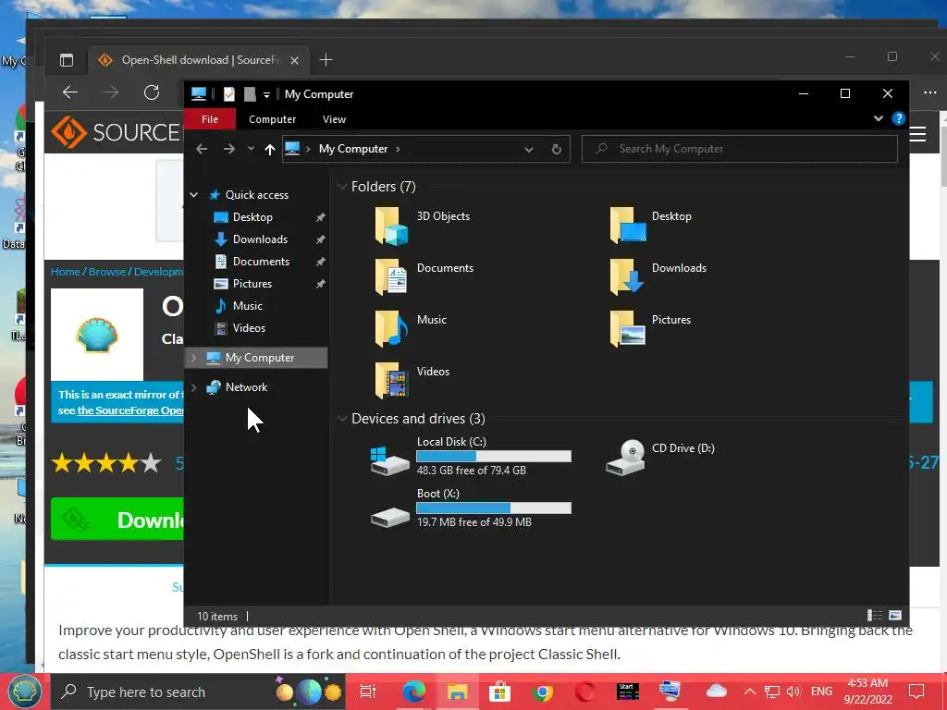The image size is (947, 710).
Task: Open Microsoft Store from the taskbar
Action: click(499, 692)
